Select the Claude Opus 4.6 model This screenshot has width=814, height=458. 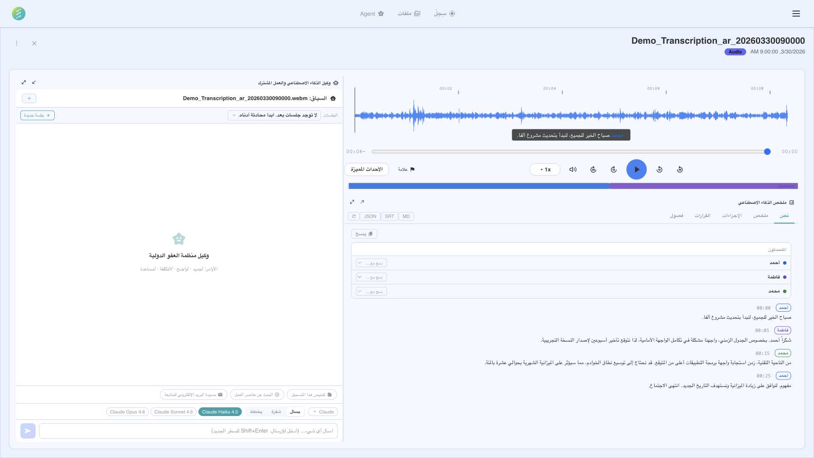127,411
